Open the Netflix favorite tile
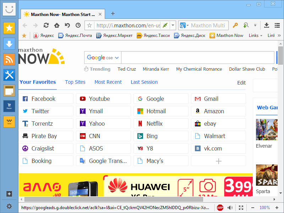284x213 pixels. point(161,124)
